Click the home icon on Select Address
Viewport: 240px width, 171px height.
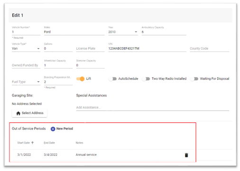coord(18,113)
